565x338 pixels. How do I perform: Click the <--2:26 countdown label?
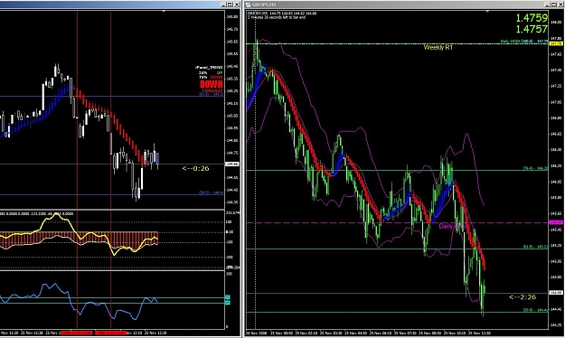pos(523,297)
